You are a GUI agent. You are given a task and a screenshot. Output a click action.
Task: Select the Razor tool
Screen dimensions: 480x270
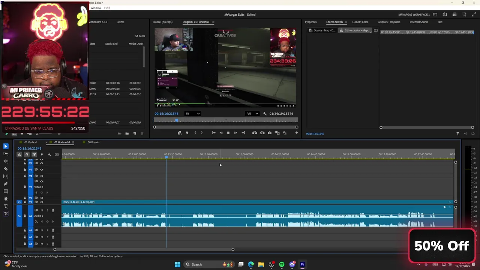[x=6, y=169]
